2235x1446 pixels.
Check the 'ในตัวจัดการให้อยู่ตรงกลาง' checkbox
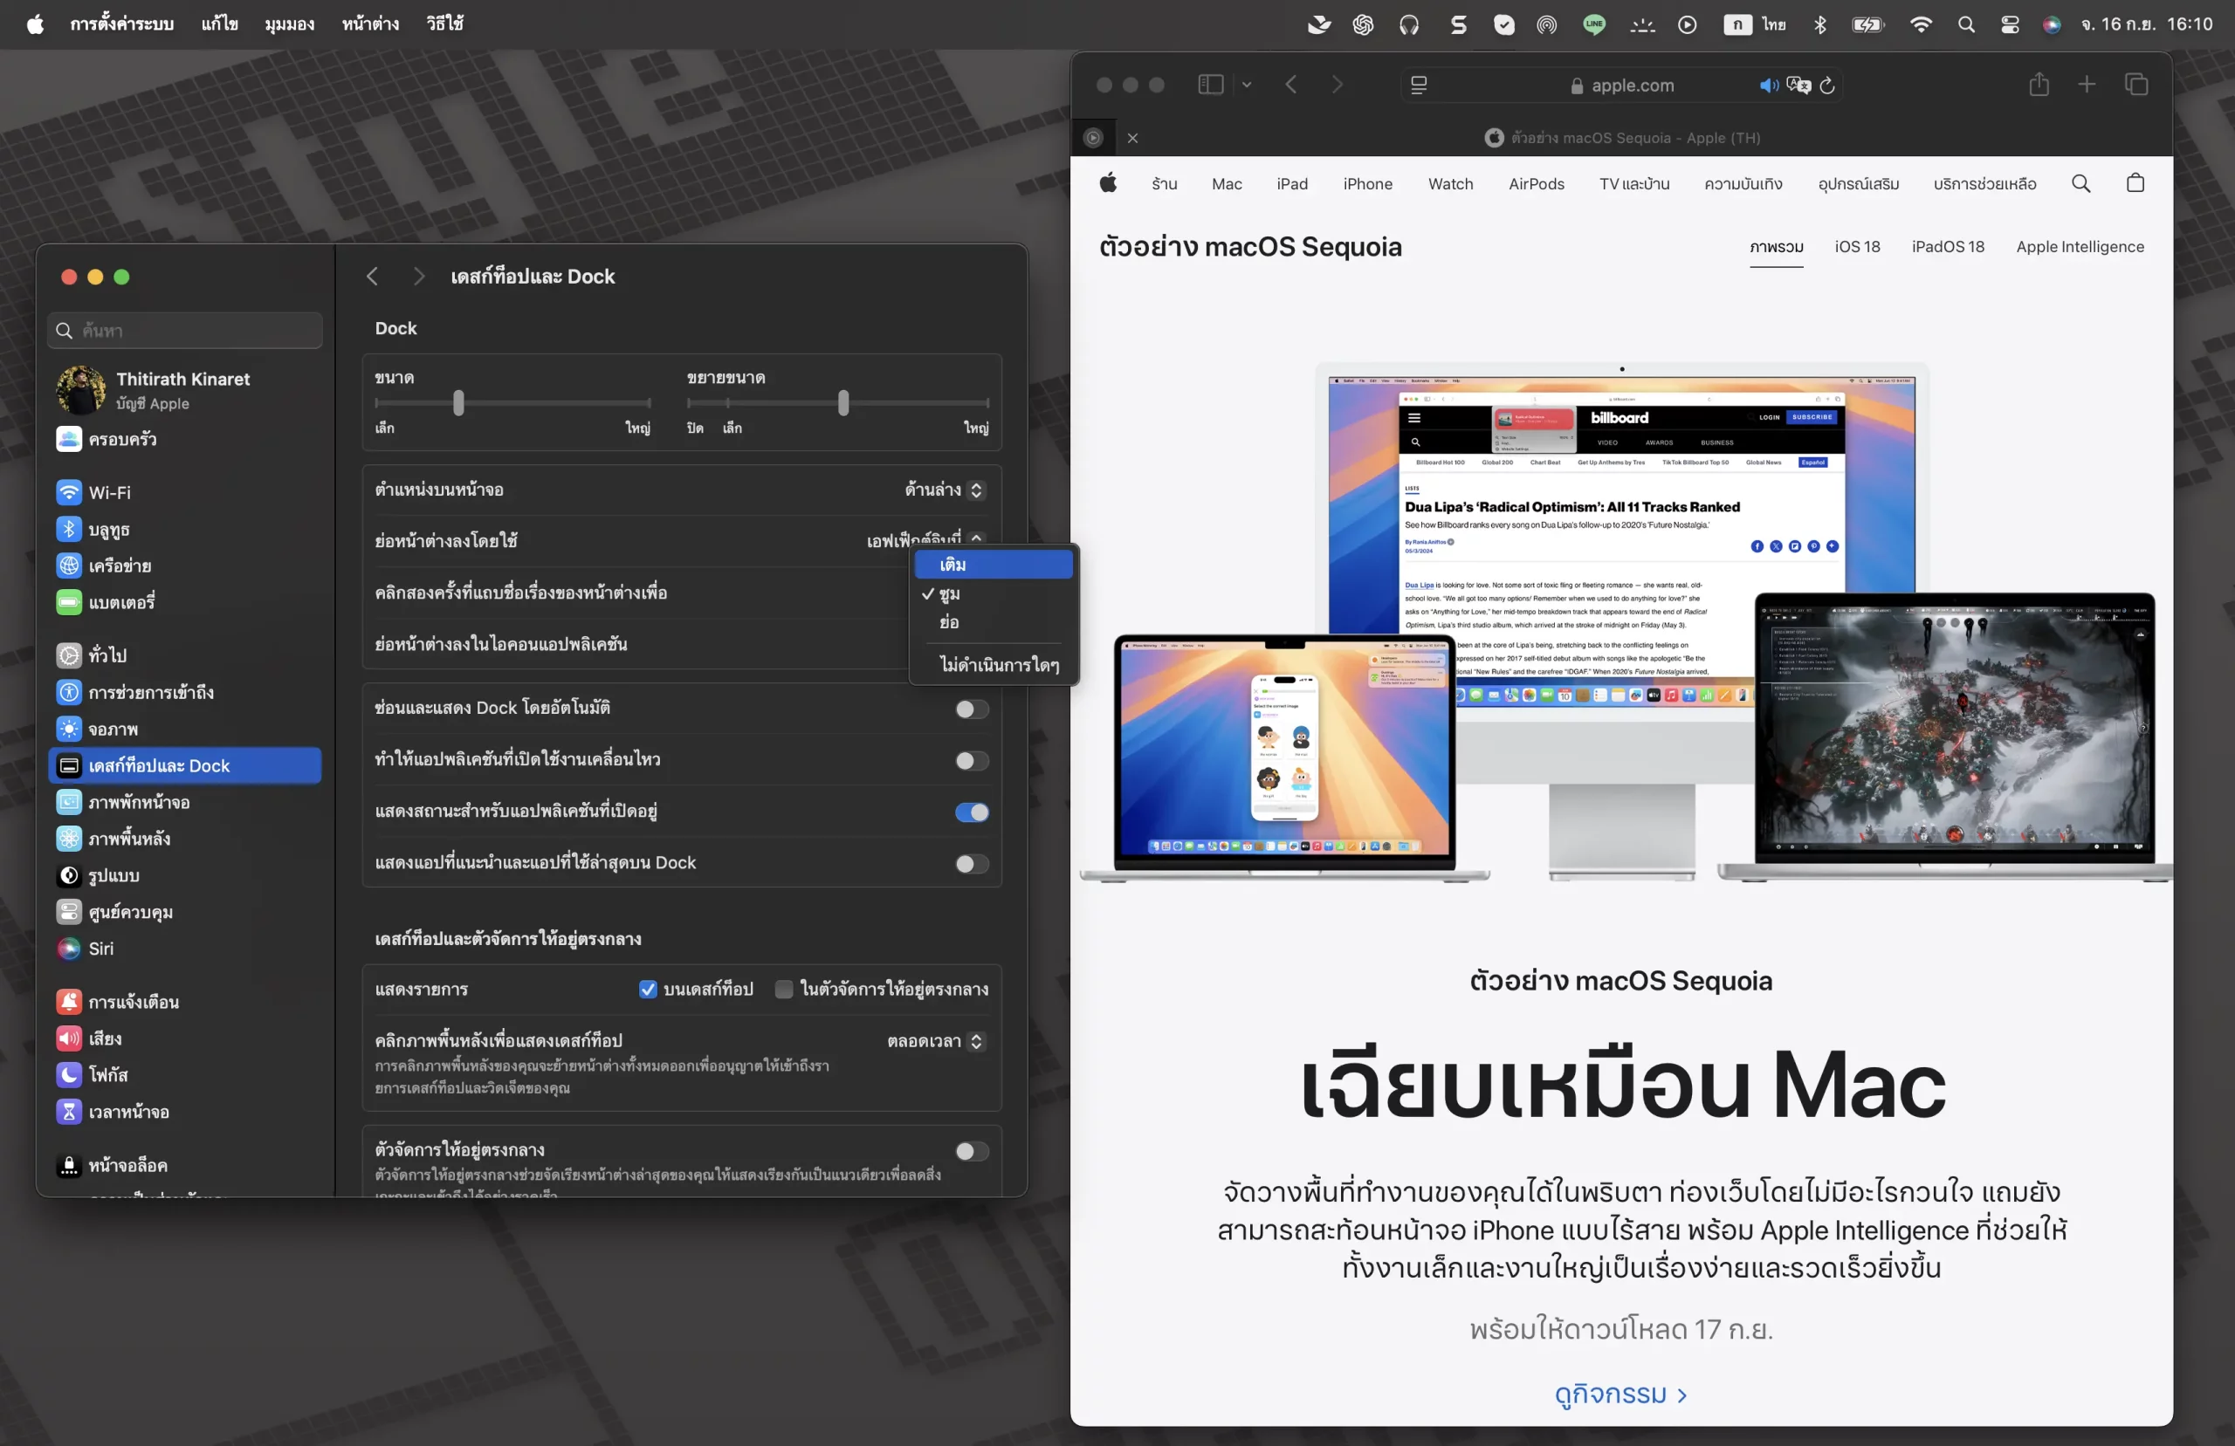tap(783, 989)
